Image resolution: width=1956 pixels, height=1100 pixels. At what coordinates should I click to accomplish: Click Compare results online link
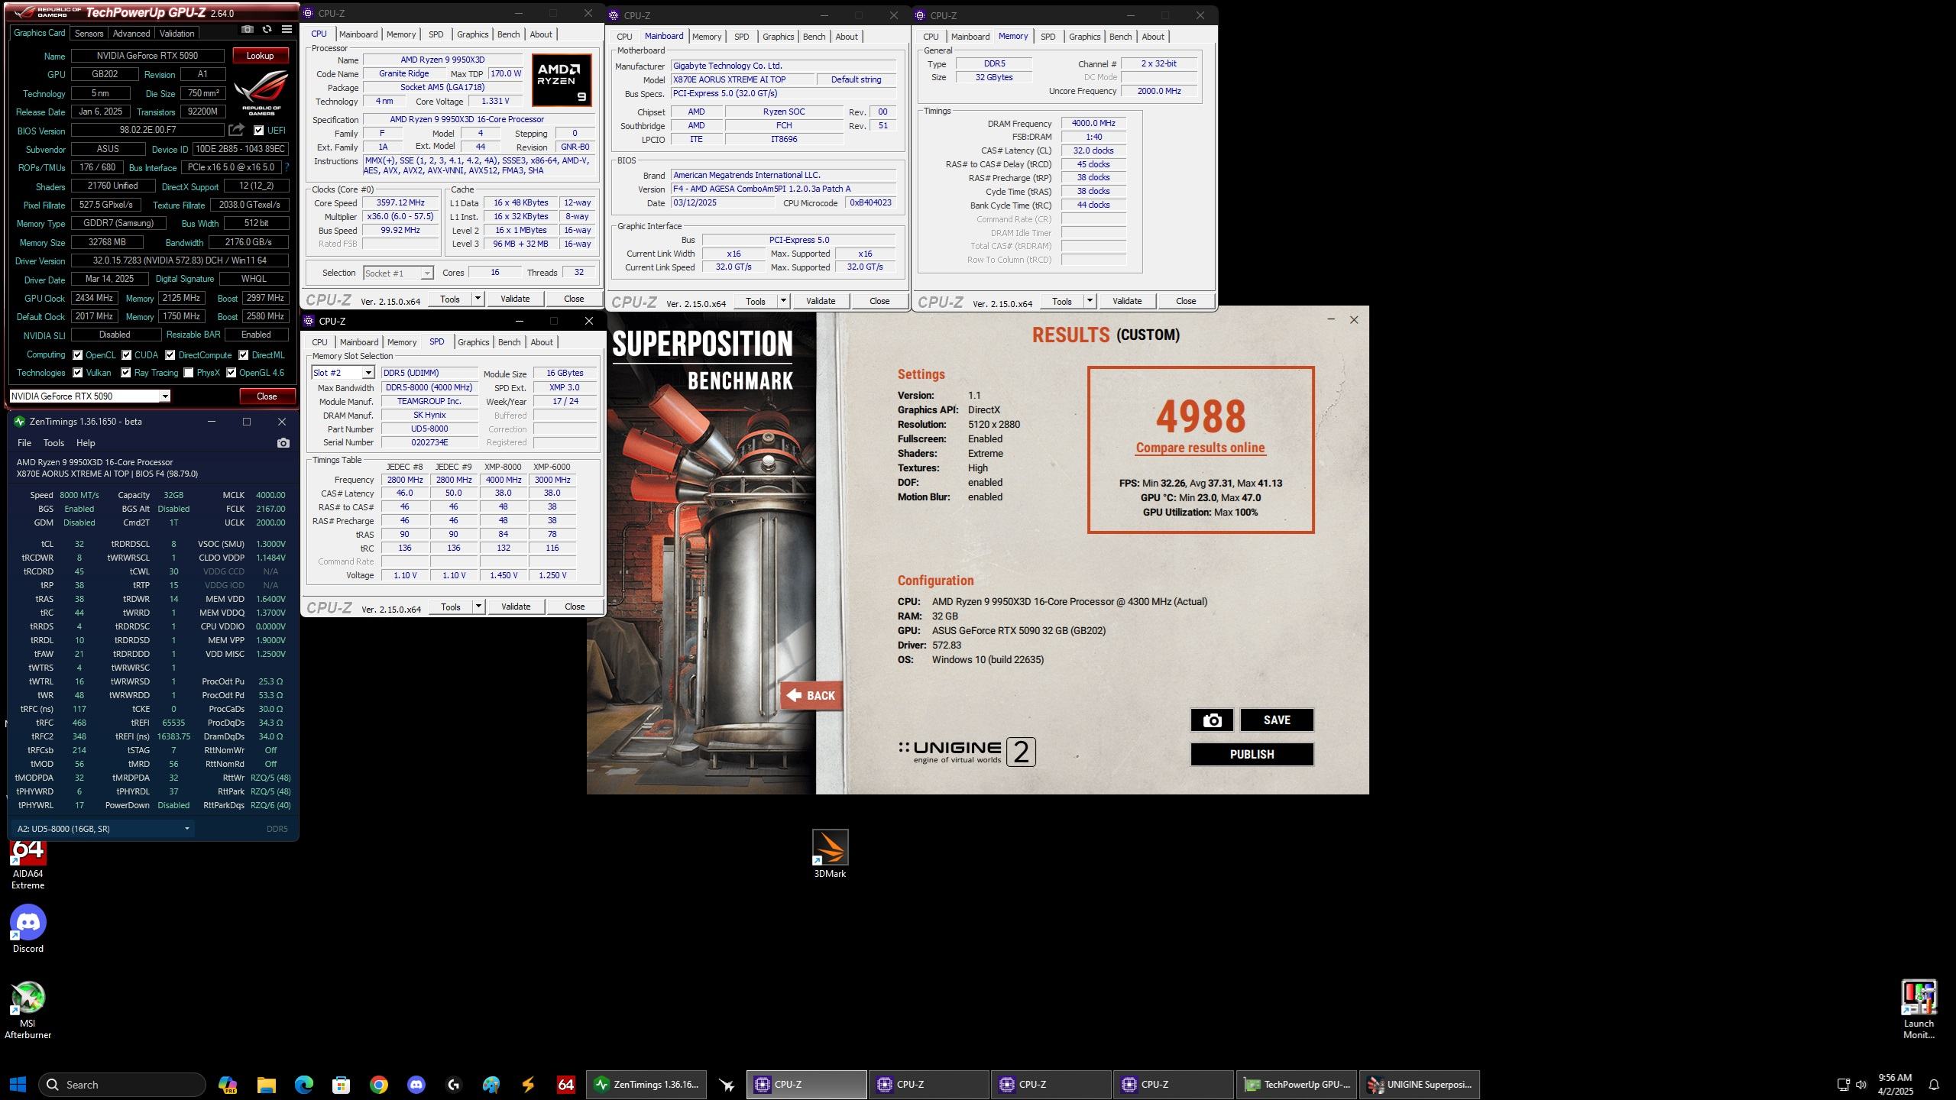point(1200,448)
